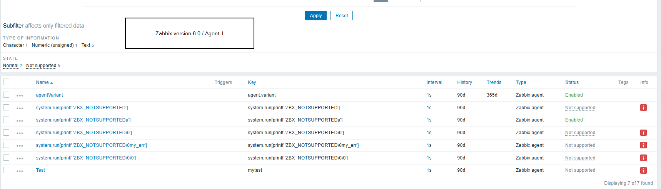Select checkbox for the Test item row
Viewport: 661px width, 189px height.
click(x=6, y=170)
